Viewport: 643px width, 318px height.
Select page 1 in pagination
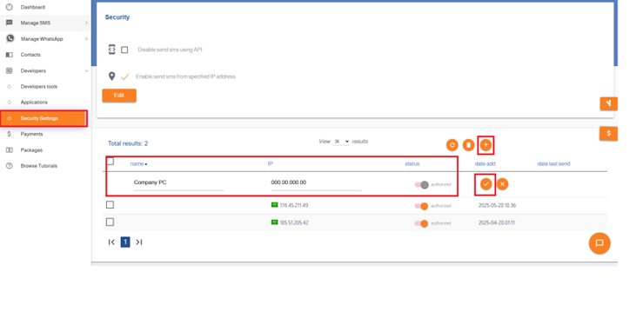125,242
